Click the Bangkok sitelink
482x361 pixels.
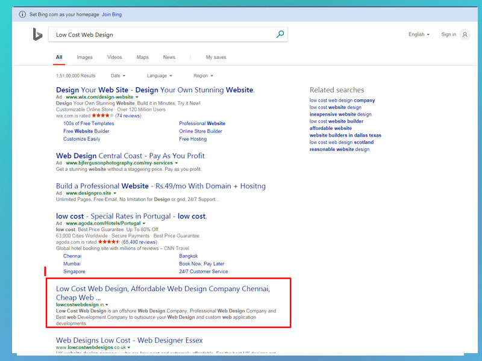[189, 256]
